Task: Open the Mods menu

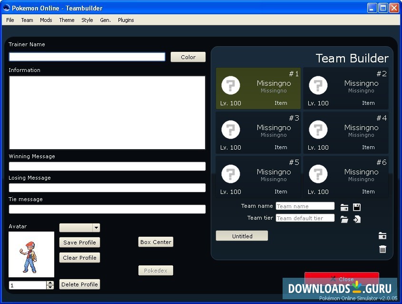Action: [46, 20]
